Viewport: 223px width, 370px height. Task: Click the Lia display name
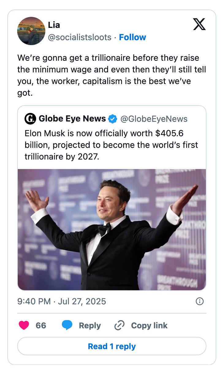(54, 25)
